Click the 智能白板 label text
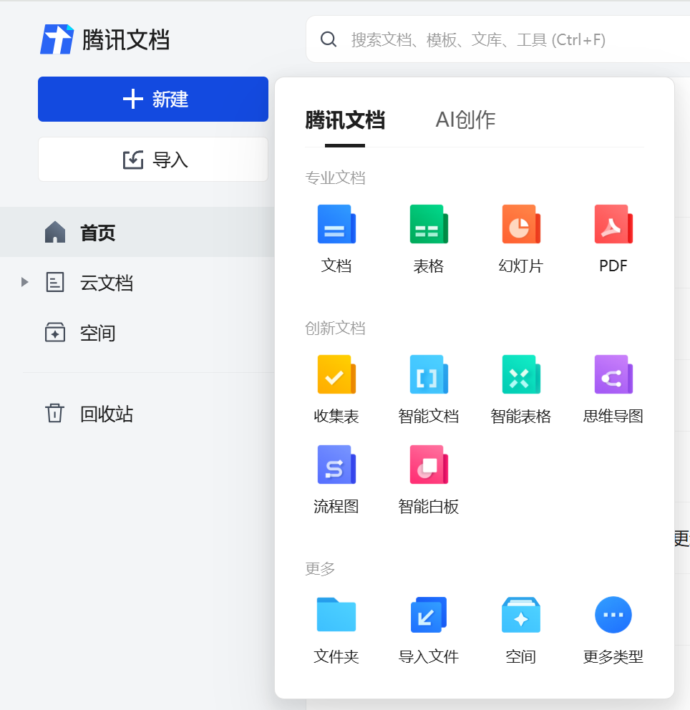 (429, 506)
